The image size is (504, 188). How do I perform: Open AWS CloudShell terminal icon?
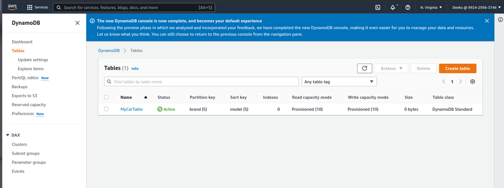point(378,7)
